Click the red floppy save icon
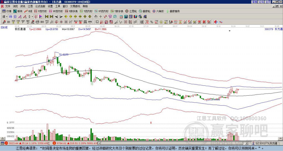The width and height of the screenshot is (283, 151). pyautogui.click(x=135, y=17)
